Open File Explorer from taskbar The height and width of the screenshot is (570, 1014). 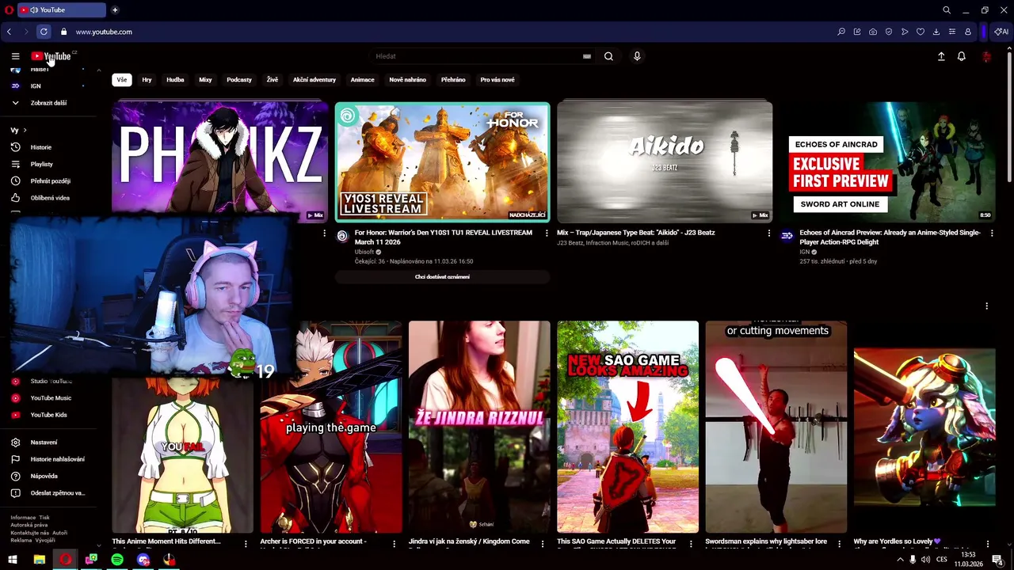pyautogui.click(x=39, y=560)
